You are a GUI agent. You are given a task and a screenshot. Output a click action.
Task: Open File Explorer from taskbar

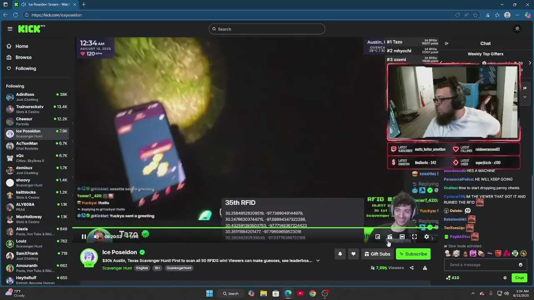pyautogui.click(x=264, y=293)
